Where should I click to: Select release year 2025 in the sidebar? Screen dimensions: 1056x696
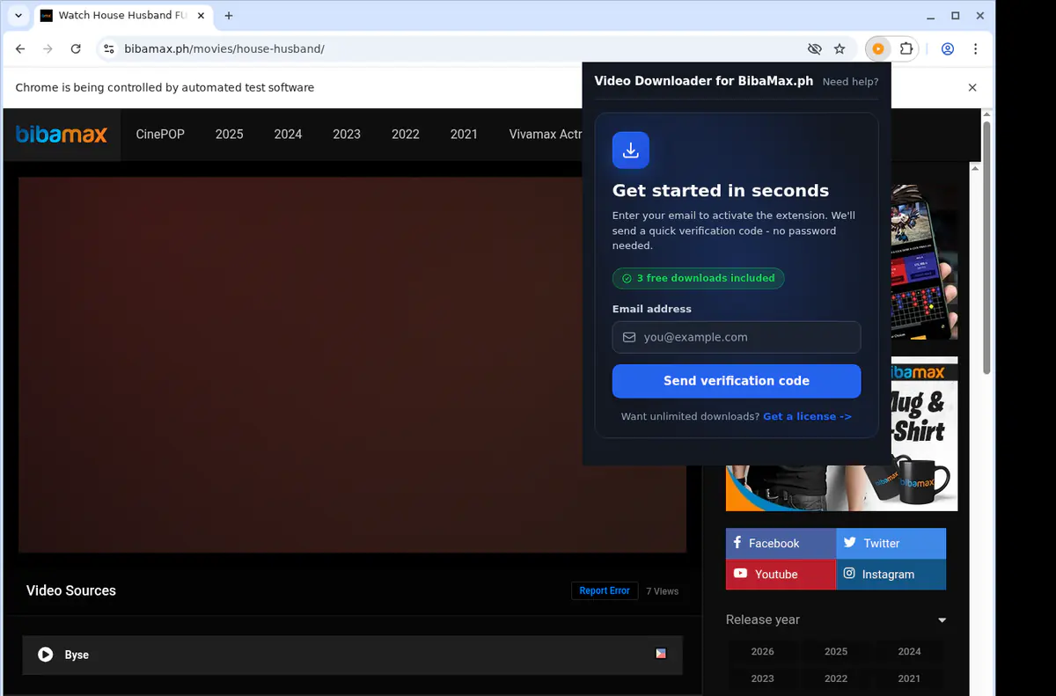point(836,651)
